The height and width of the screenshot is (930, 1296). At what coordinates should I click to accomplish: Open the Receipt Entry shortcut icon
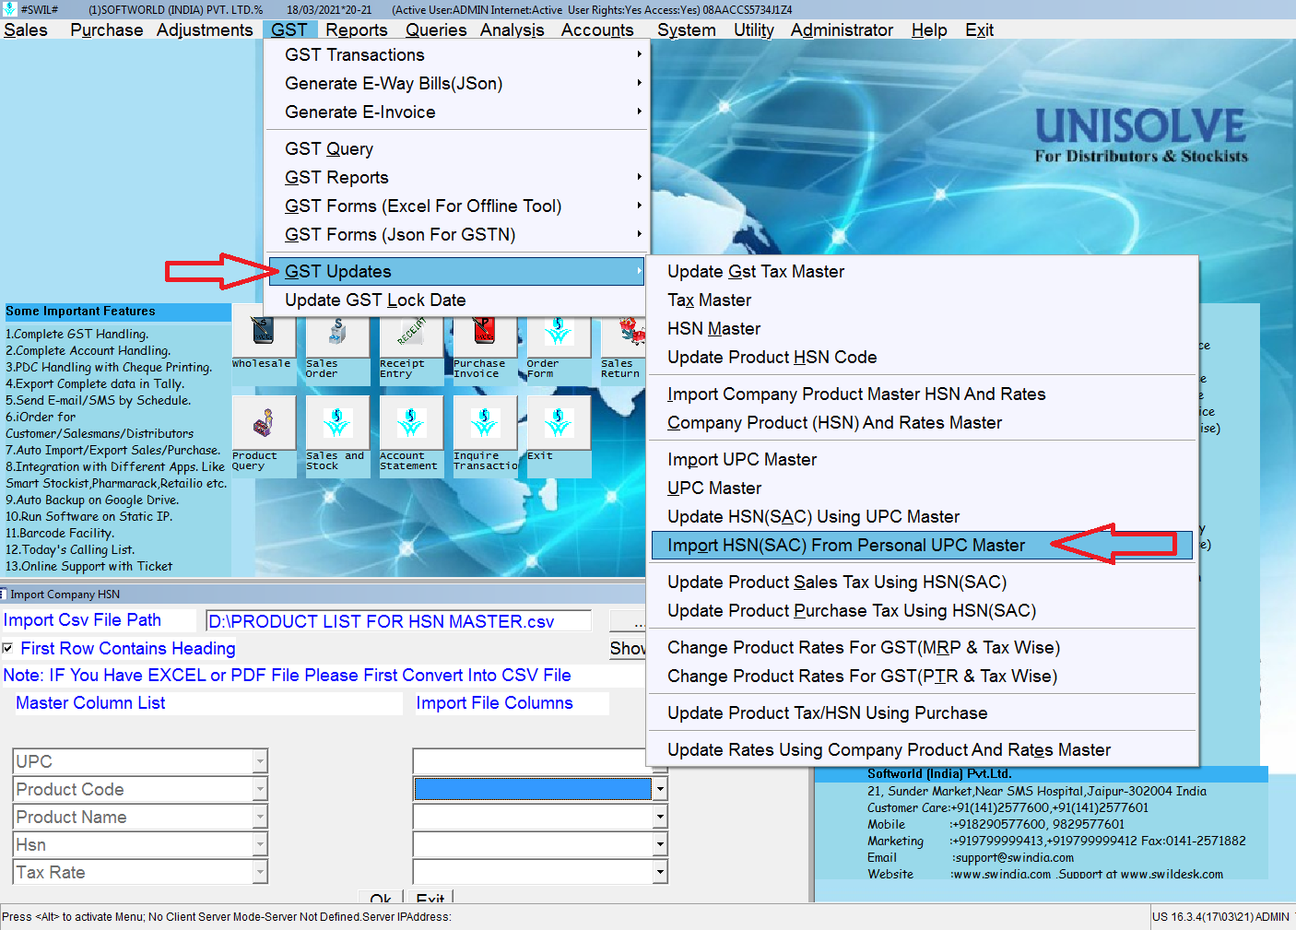coord(411,336)
